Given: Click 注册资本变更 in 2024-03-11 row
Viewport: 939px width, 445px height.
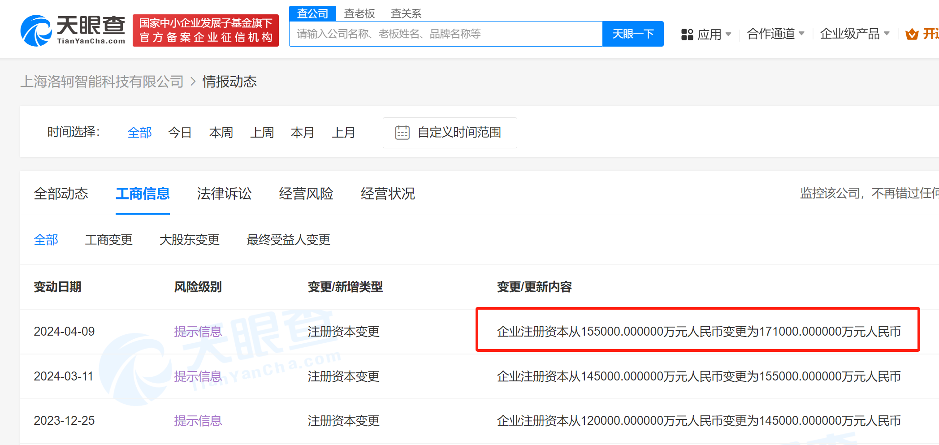Looking at the screenshot, I should tap(344, 376).
